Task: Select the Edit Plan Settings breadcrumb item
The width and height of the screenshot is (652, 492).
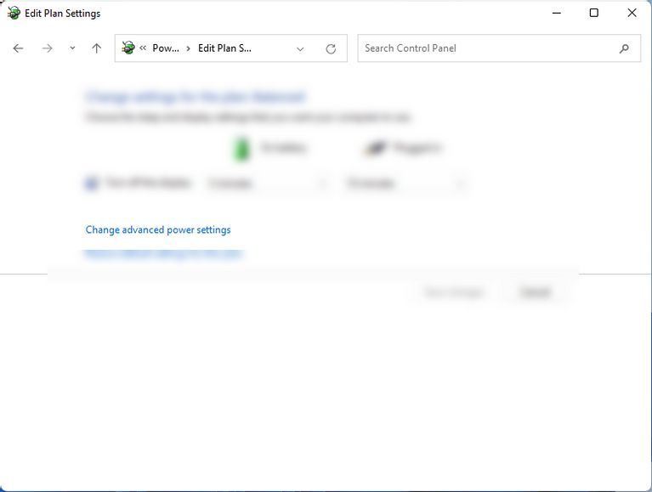Action: tap(224, 48)
